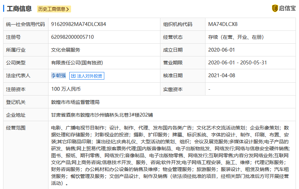This screenshot has width=299, height=189.
Task: Click address 甘肃省酒泉市敦煌市沙州镇桥头北巷3#楼202铺
Action: pos(102,115)
